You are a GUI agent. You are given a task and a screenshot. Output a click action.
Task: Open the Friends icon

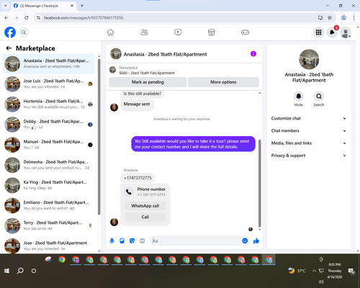[144, 32]
